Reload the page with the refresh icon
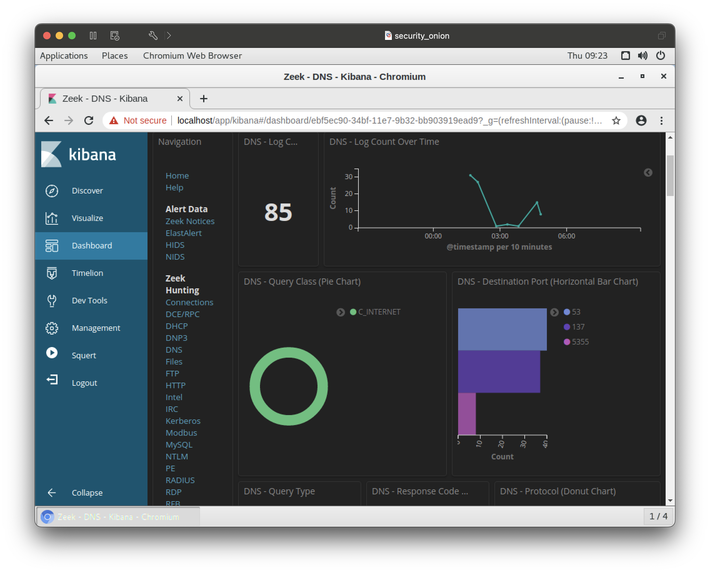Screen dimensions: 710x573 tap(88, 120)
